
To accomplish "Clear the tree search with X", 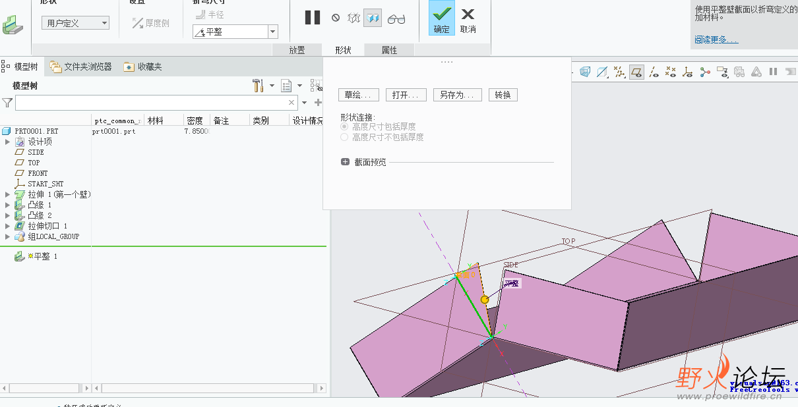I will (292, 103).
